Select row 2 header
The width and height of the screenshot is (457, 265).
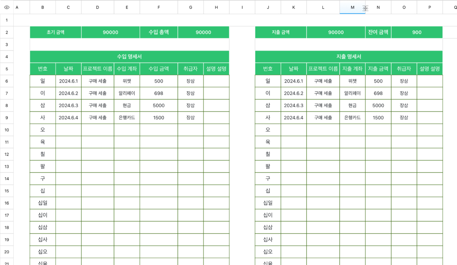[x=7, y=32]
